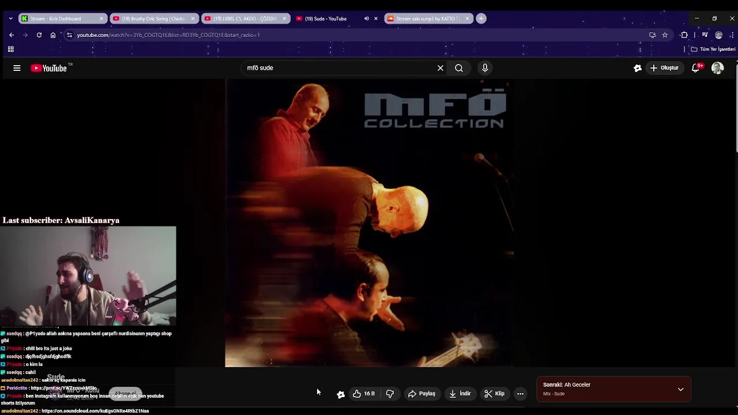Open the apps grid icon in bookmarks bar

pyautogui.click(x=10, y=49)
